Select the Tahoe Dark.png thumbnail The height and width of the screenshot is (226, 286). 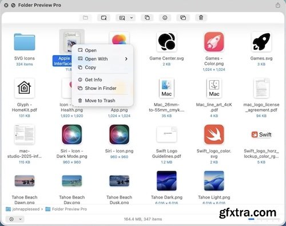(166, 181)
